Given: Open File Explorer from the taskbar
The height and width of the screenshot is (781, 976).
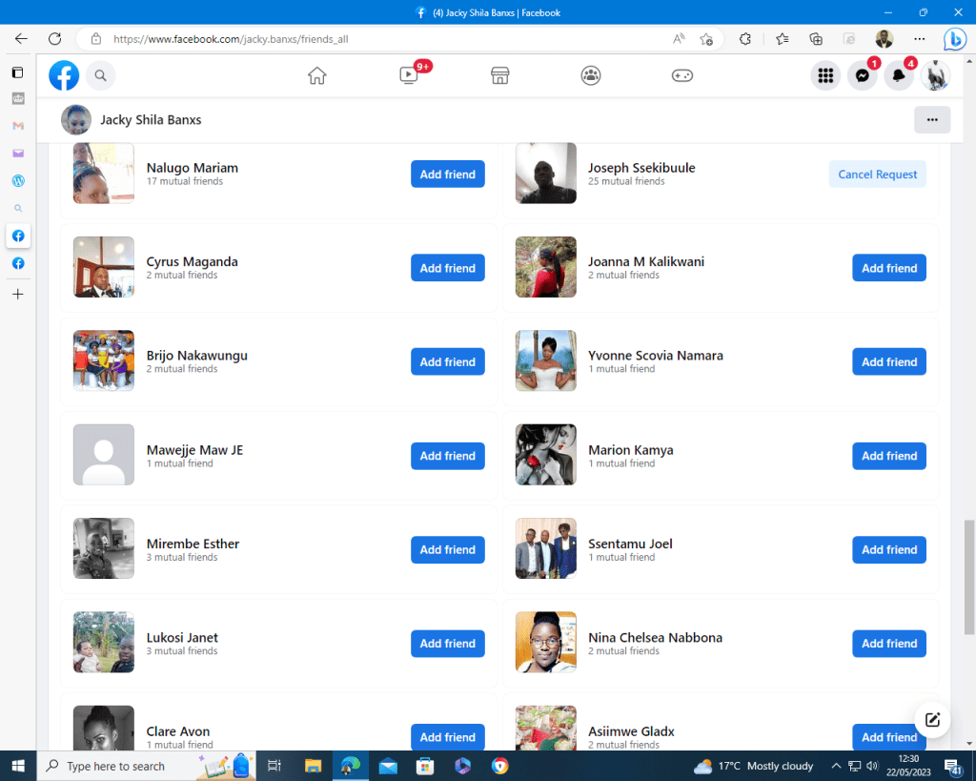Looking at the screenshot, I should 313,766.
